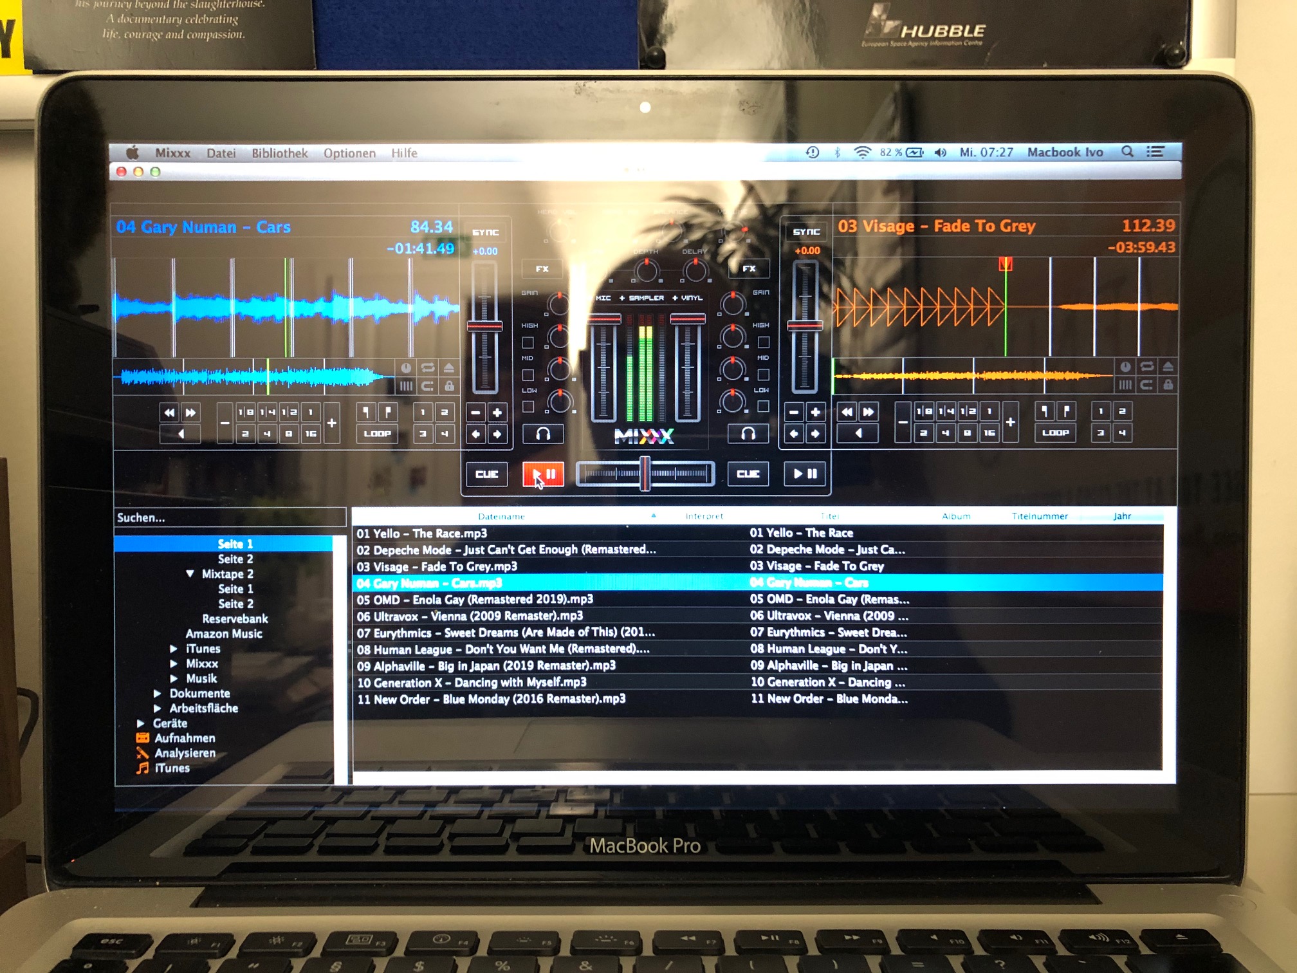Click rewind button on right deck
This screenshot has width=1297, height=973.
tap(847, 412)
